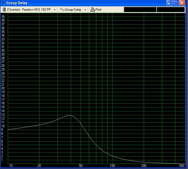Click the peak of the white group delay curve
Viewport: 188px width, 169px height.
click(x=70, y=115)
